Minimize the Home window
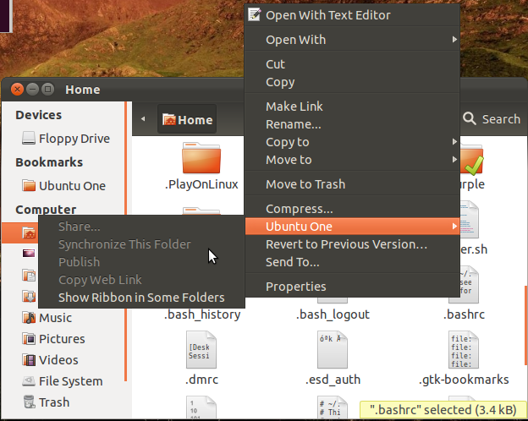Image resolution: width=528 pixels, height=421 pixels. [32, 89]
